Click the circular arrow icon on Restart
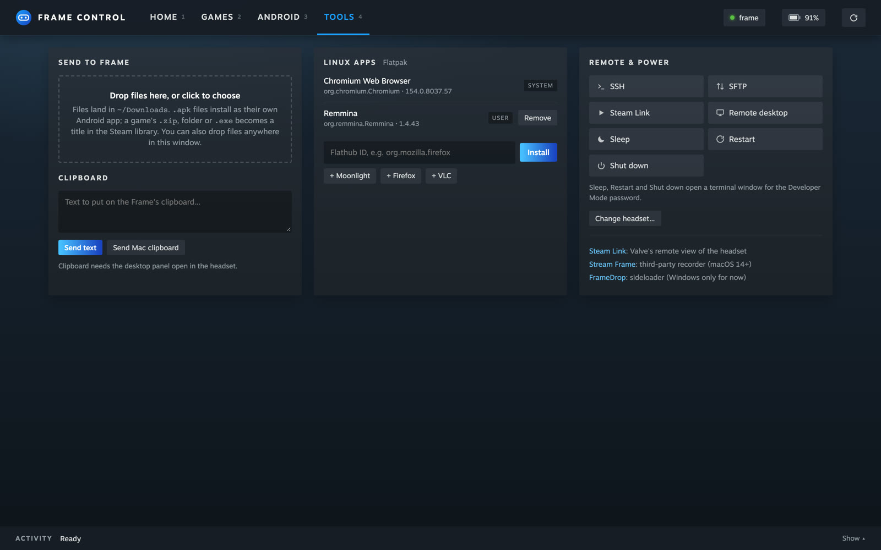The image size is (881, 550). tap(720, 139)
